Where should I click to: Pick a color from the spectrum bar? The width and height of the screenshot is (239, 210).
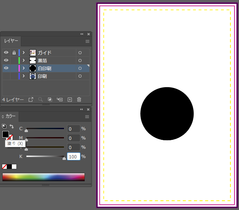click(43, 177)
